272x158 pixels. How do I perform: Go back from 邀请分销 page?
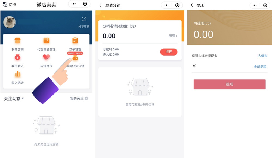pos(100,5)
